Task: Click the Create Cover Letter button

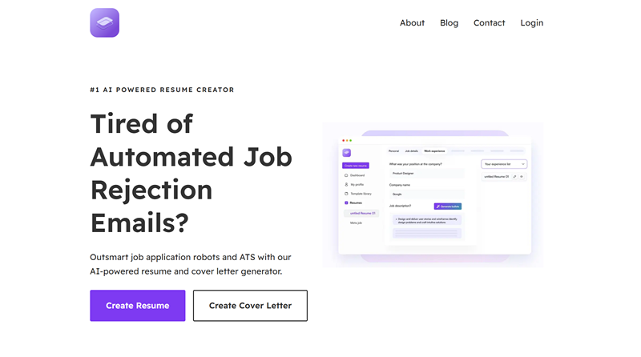Action: pos(250,306)
